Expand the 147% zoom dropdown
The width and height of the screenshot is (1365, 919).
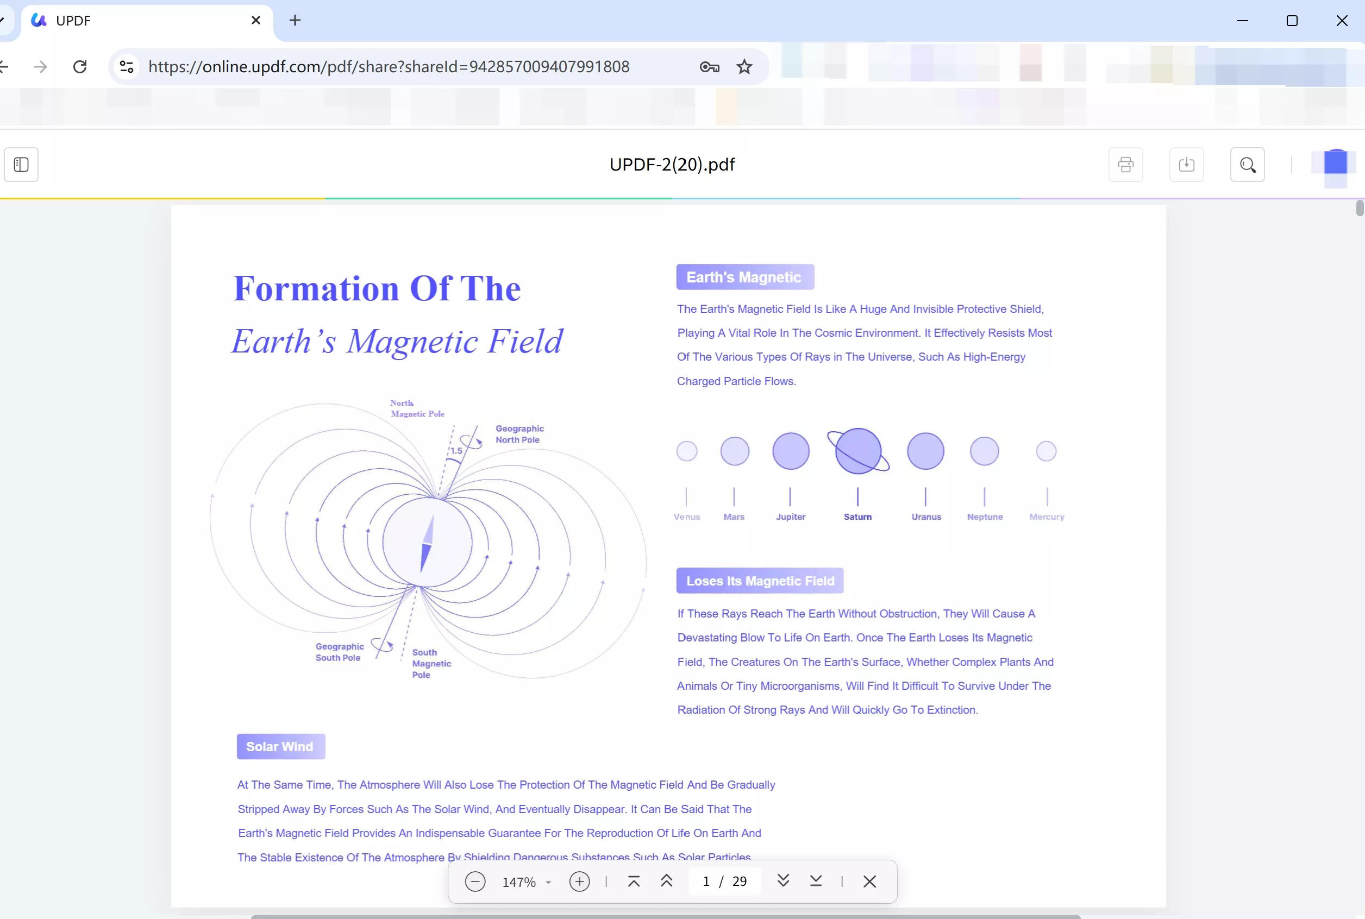(548, 882)
